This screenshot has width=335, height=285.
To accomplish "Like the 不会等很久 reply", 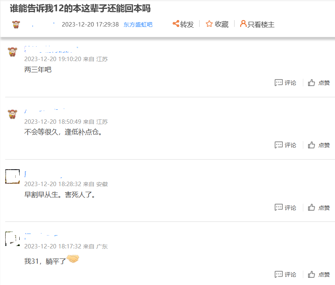I will 311,145.
